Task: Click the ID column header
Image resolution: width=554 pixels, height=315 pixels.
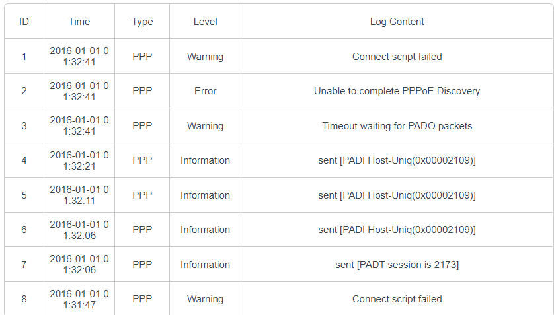Action: tap(24, 22)
